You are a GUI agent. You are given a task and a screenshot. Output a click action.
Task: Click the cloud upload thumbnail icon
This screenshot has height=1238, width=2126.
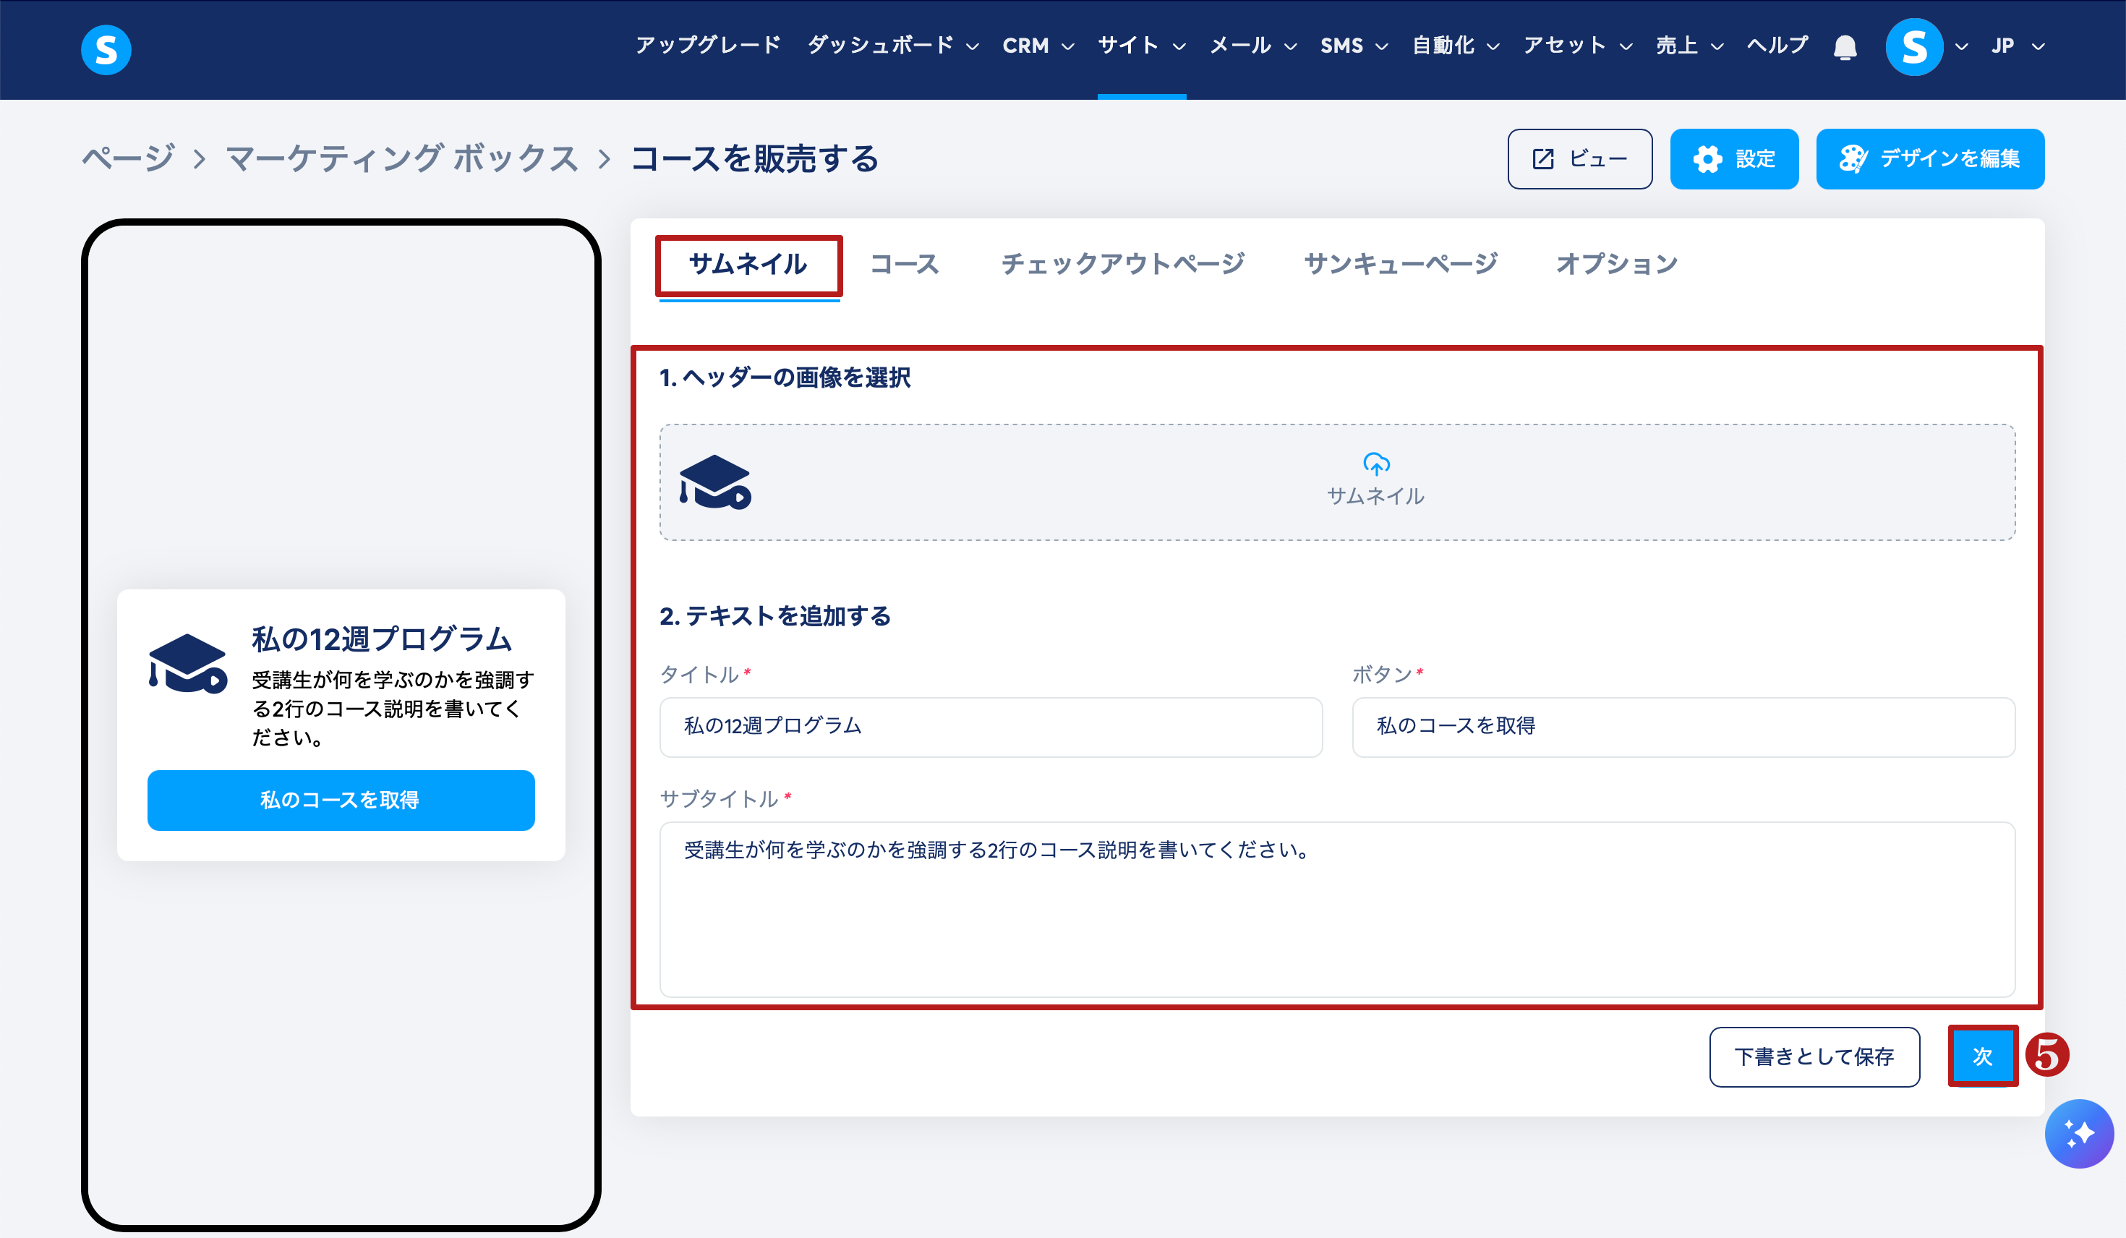coord(1376,464)
